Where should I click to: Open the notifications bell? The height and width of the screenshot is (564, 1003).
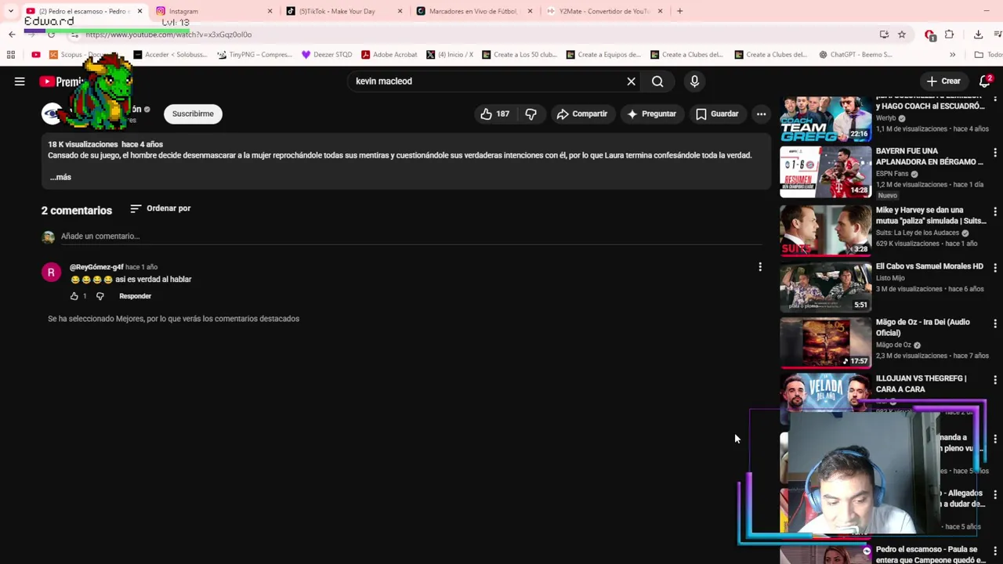click(985, 81)
